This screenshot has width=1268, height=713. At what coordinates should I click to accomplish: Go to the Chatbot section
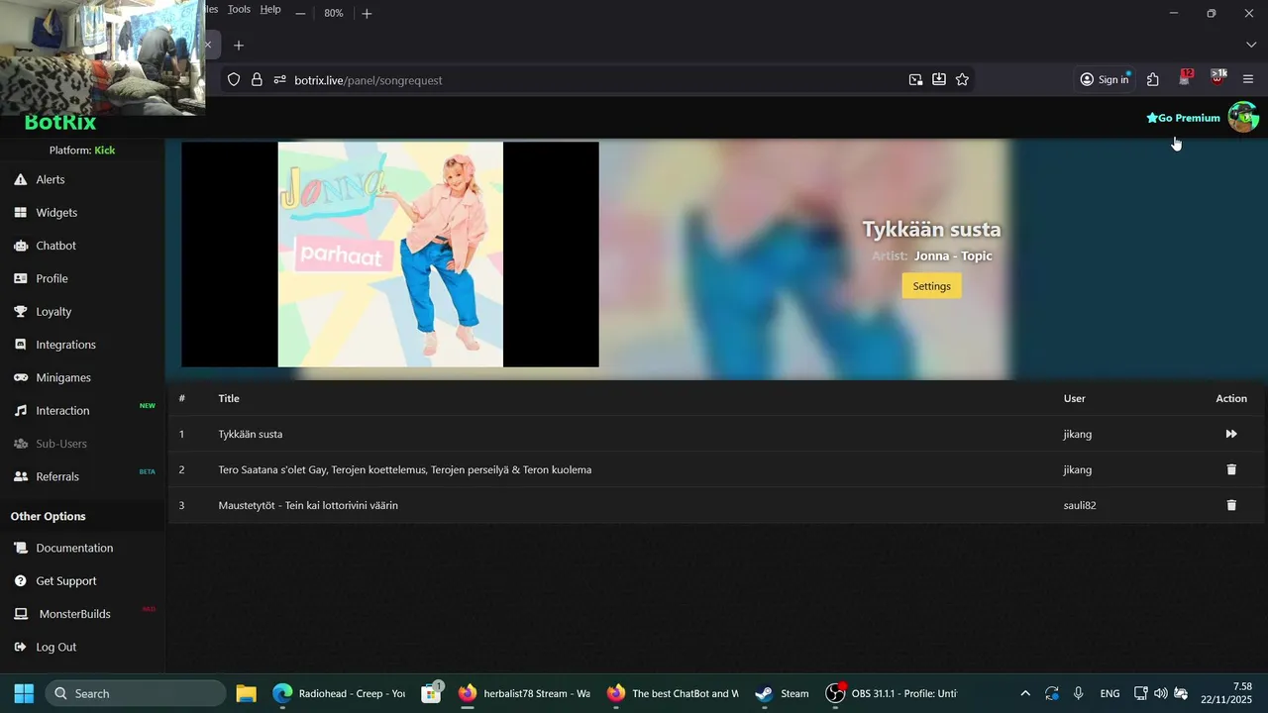pyautogui.click(x=55, y=246)
